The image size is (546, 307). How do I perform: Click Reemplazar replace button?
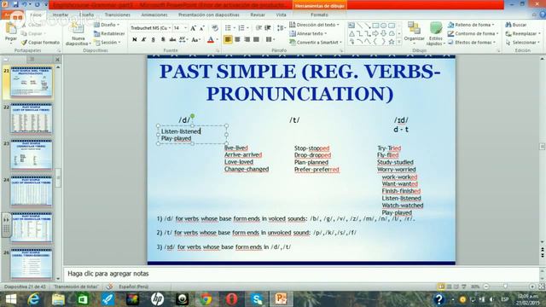click(523, 34)
